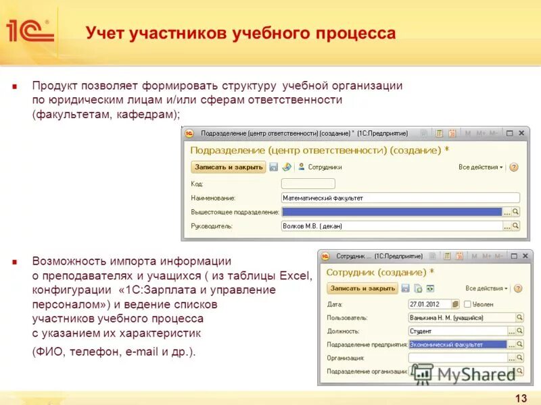Viewport: 541px width, 405px height.
Task: Open date picker icon next to 27.01.2012
Action: (x=455, y=304)
